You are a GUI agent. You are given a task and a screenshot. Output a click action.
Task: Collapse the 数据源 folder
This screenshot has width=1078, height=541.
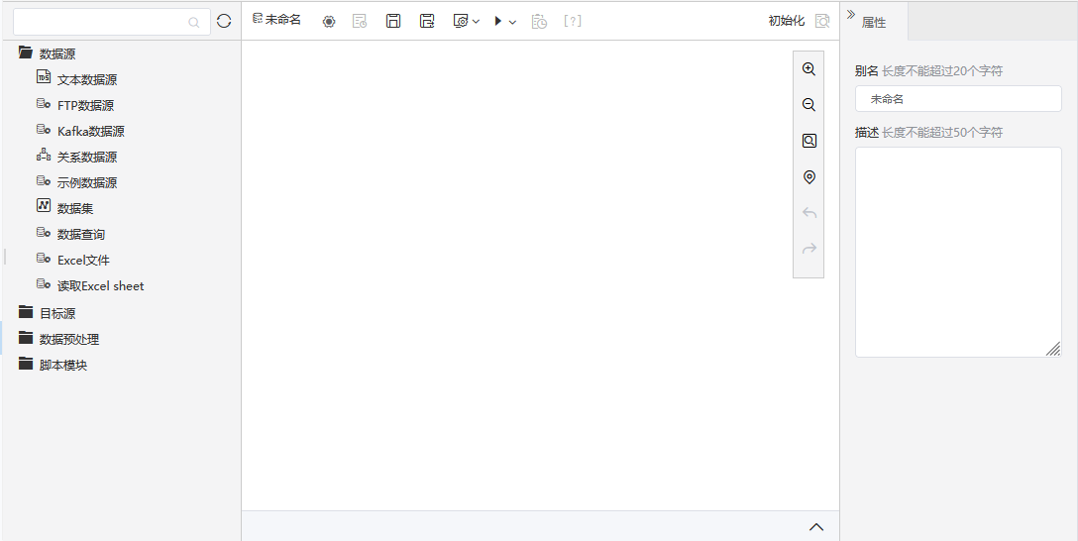26,53
